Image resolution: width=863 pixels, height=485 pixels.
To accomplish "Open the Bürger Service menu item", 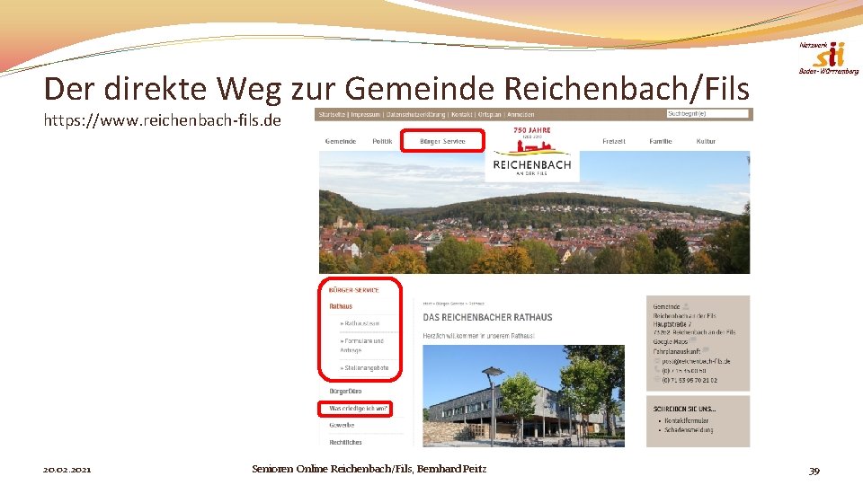I will click(442, 141).
